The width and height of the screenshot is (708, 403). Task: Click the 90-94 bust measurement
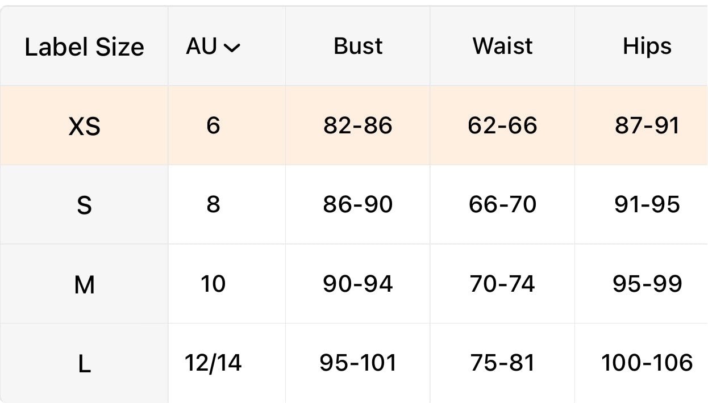coord(358,283)
